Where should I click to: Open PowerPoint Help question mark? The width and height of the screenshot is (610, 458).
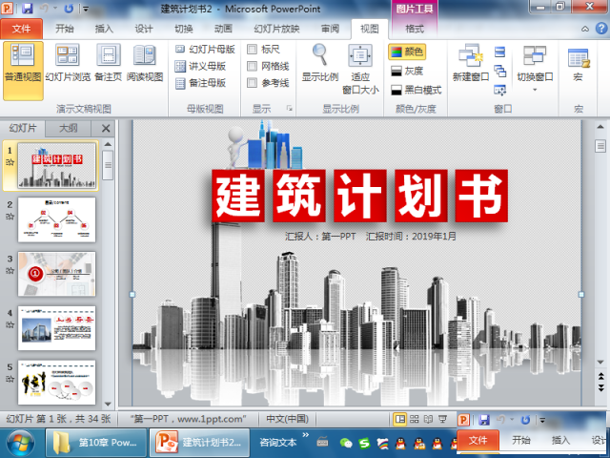pos(601,29)
